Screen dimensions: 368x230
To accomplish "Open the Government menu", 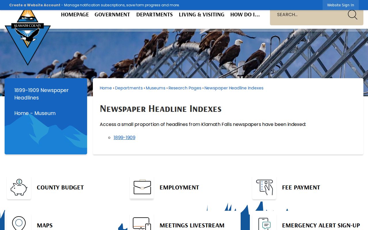I will coord(112,15).
